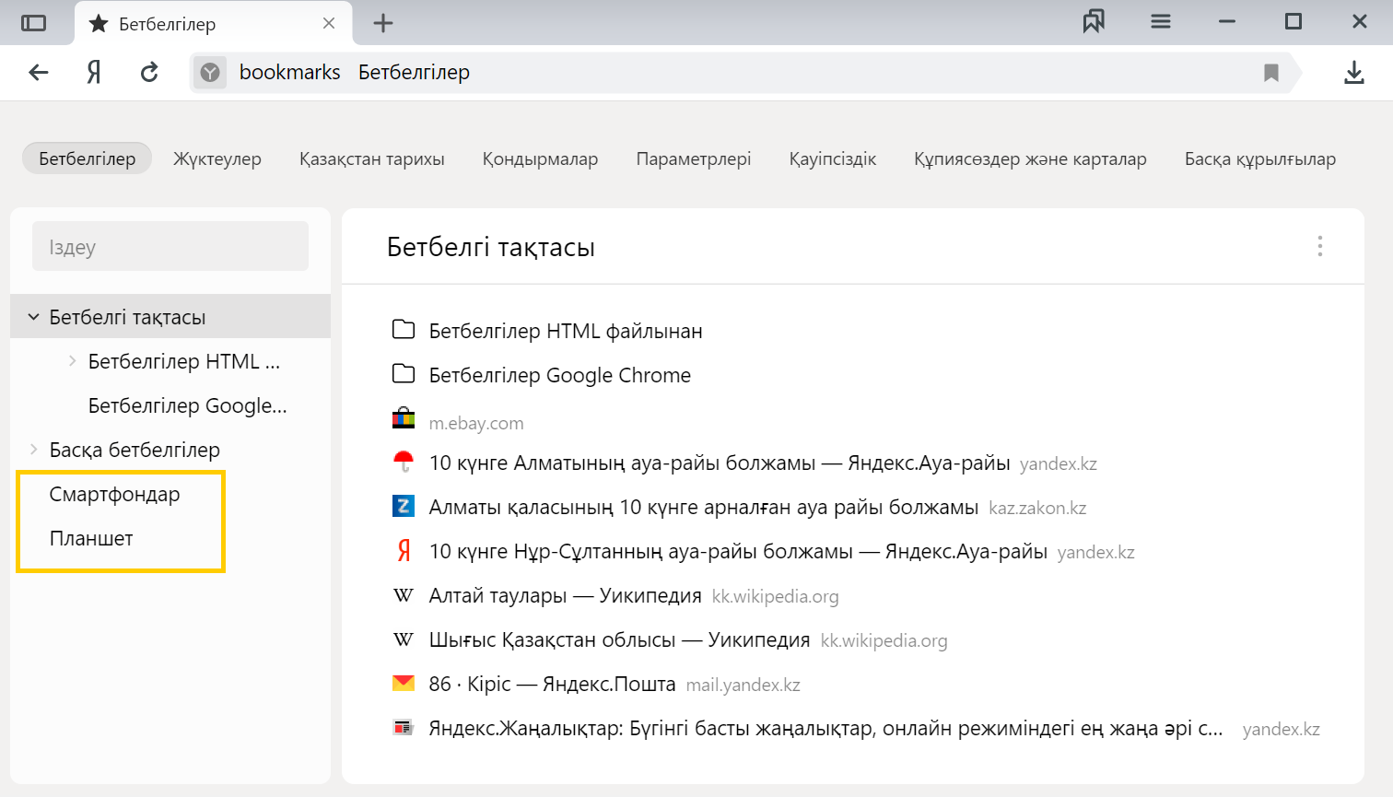The height and width of the screenshot is (797, 1393).
Task: Select the Смартфондар folder
Action: 114,494
